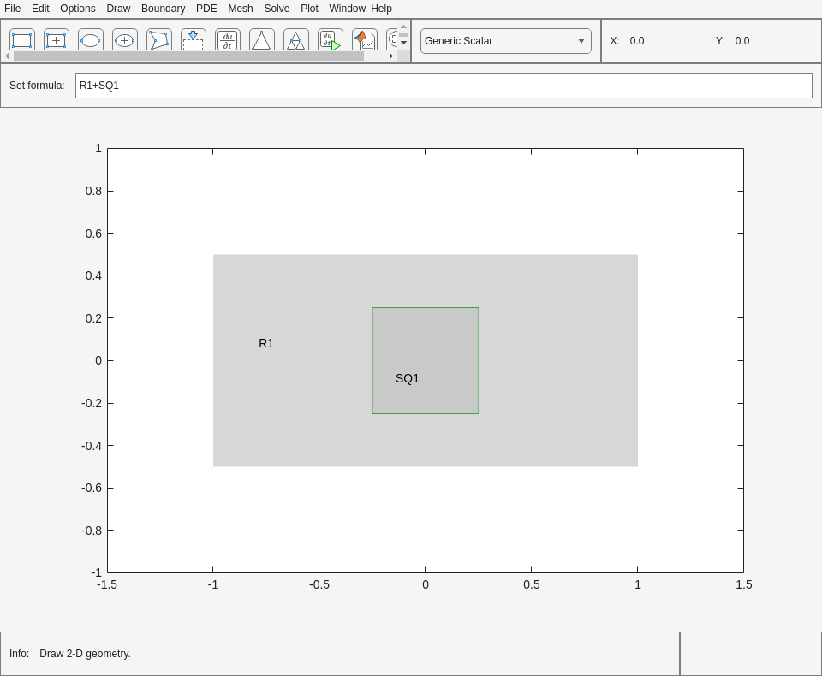Open the Edit menu
822x676 pixels.
click(40, 9)
